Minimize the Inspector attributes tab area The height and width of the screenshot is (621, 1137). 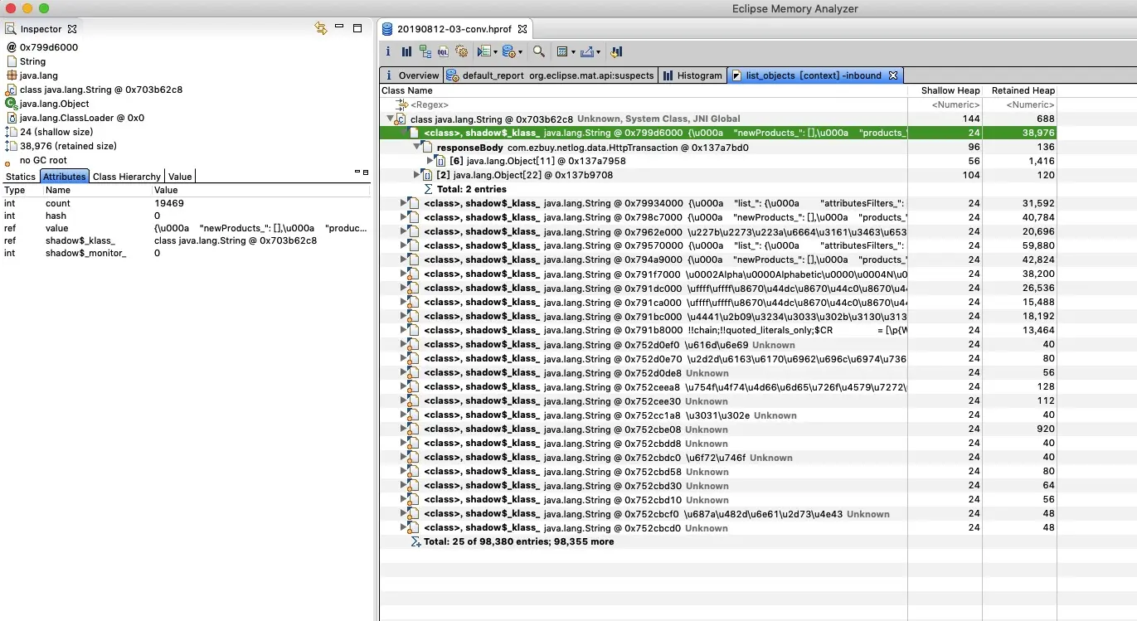357,172
